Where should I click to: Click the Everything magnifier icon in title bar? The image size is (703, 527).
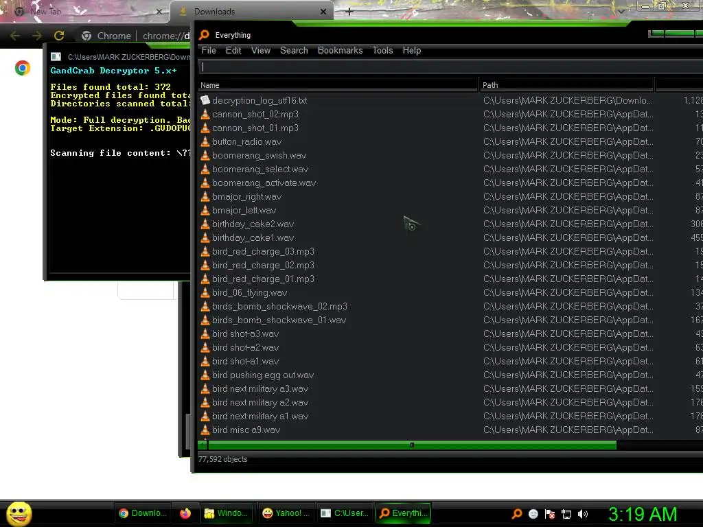pyautogui.click(x=204, y=35)
